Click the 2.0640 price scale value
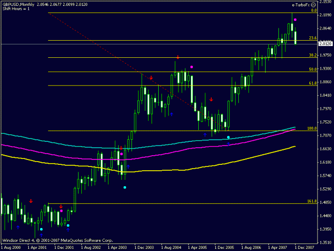The image size is (334, 251). [325, 28]
